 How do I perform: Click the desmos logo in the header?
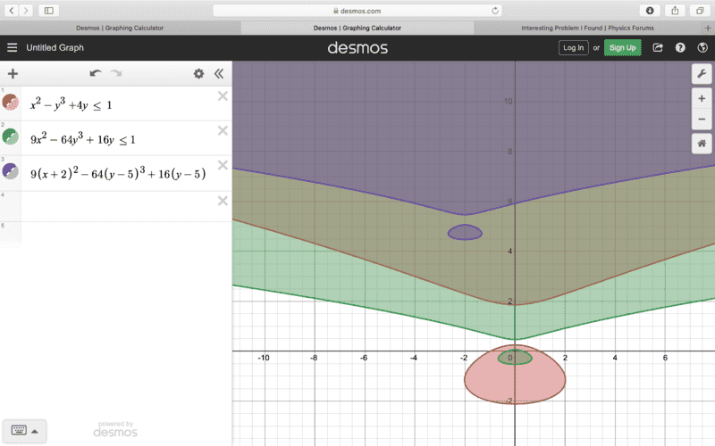pos(357,48)
